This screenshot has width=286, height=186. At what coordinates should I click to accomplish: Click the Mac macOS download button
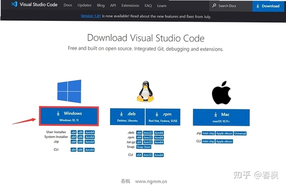pyautogui.click(x=221, y=117)
